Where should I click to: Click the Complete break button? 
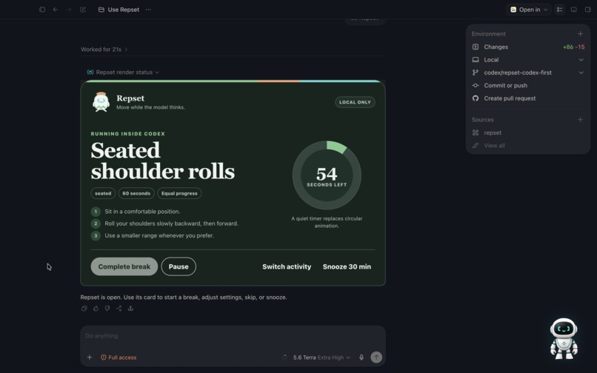pyautogui.click(x=124, y=266)
